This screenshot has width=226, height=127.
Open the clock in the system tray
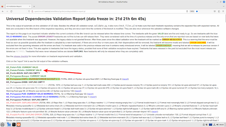[222, 125]
